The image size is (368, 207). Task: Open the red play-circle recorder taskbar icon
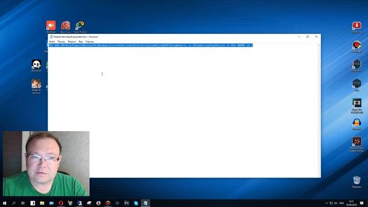coord(108,203)
